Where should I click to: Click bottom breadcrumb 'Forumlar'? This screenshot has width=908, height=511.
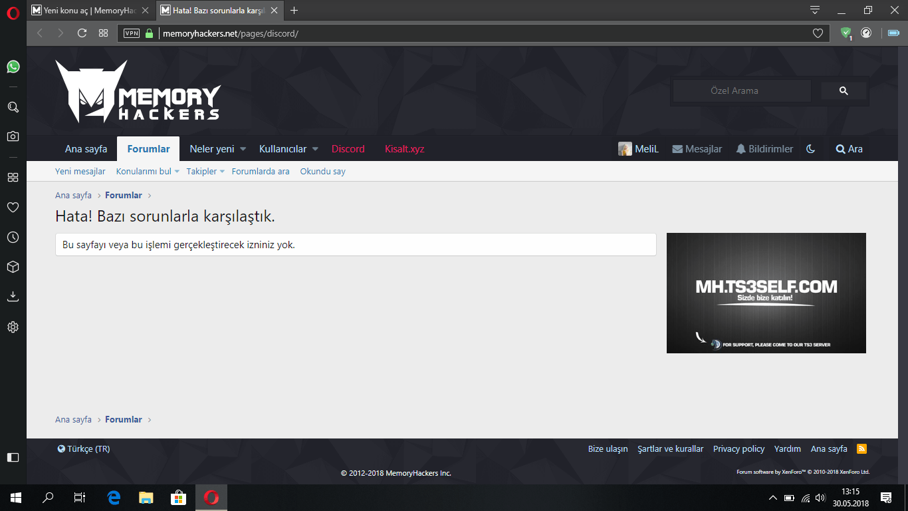[x=124, y=419]
